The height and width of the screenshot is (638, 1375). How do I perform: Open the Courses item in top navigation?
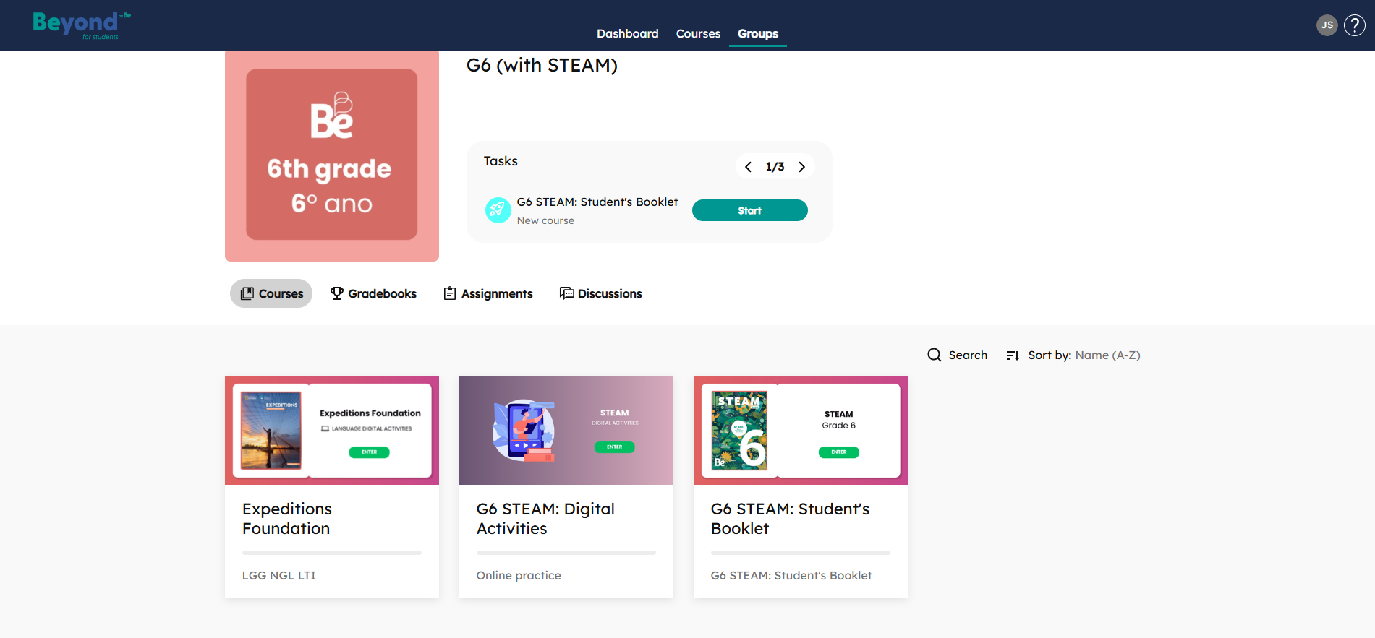pyautogui.click(x=698, y=34)
